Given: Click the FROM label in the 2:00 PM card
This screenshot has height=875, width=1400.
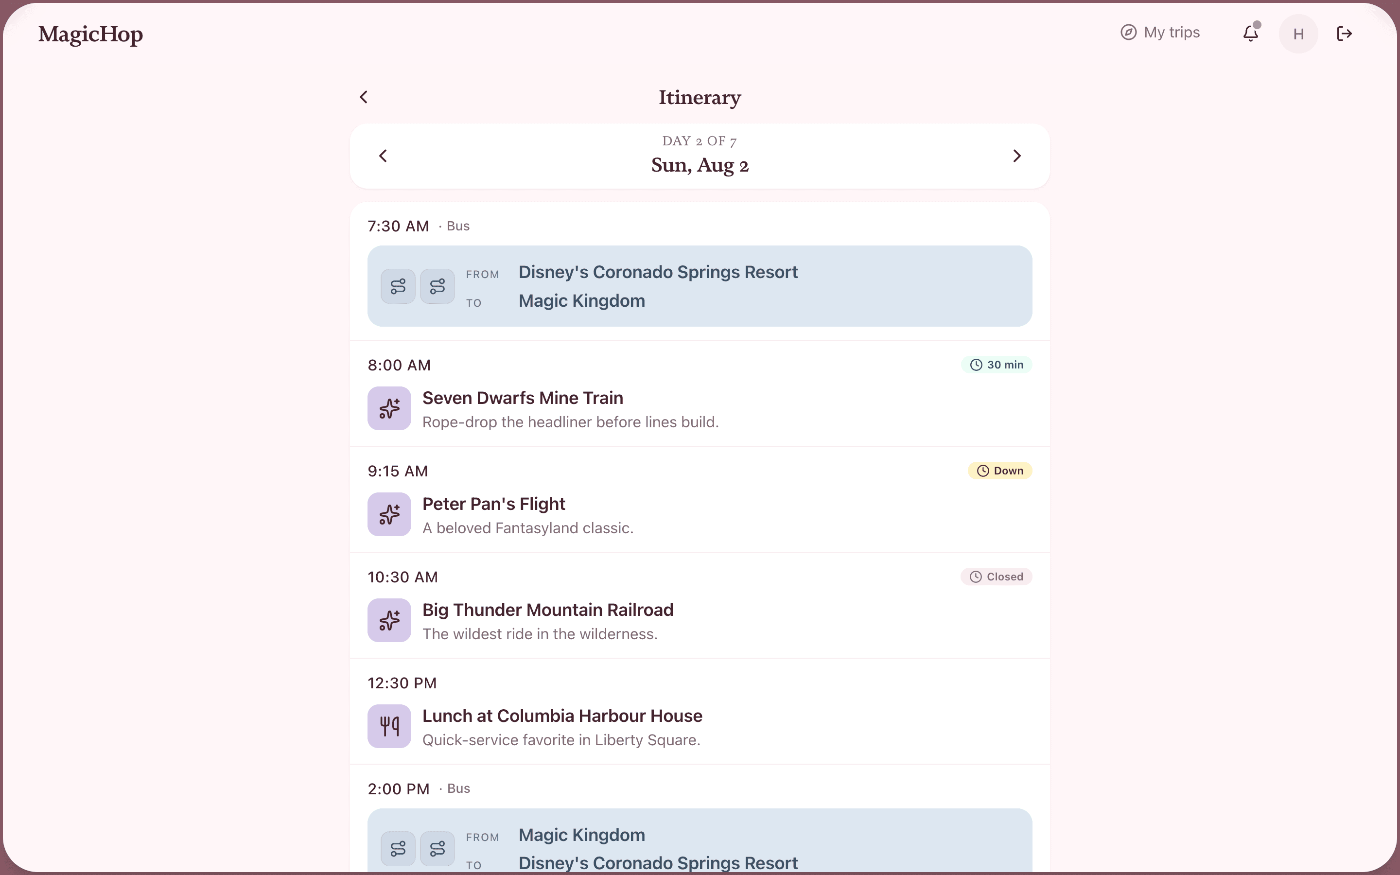Looking at the screenshot, I should coord(483,838).
